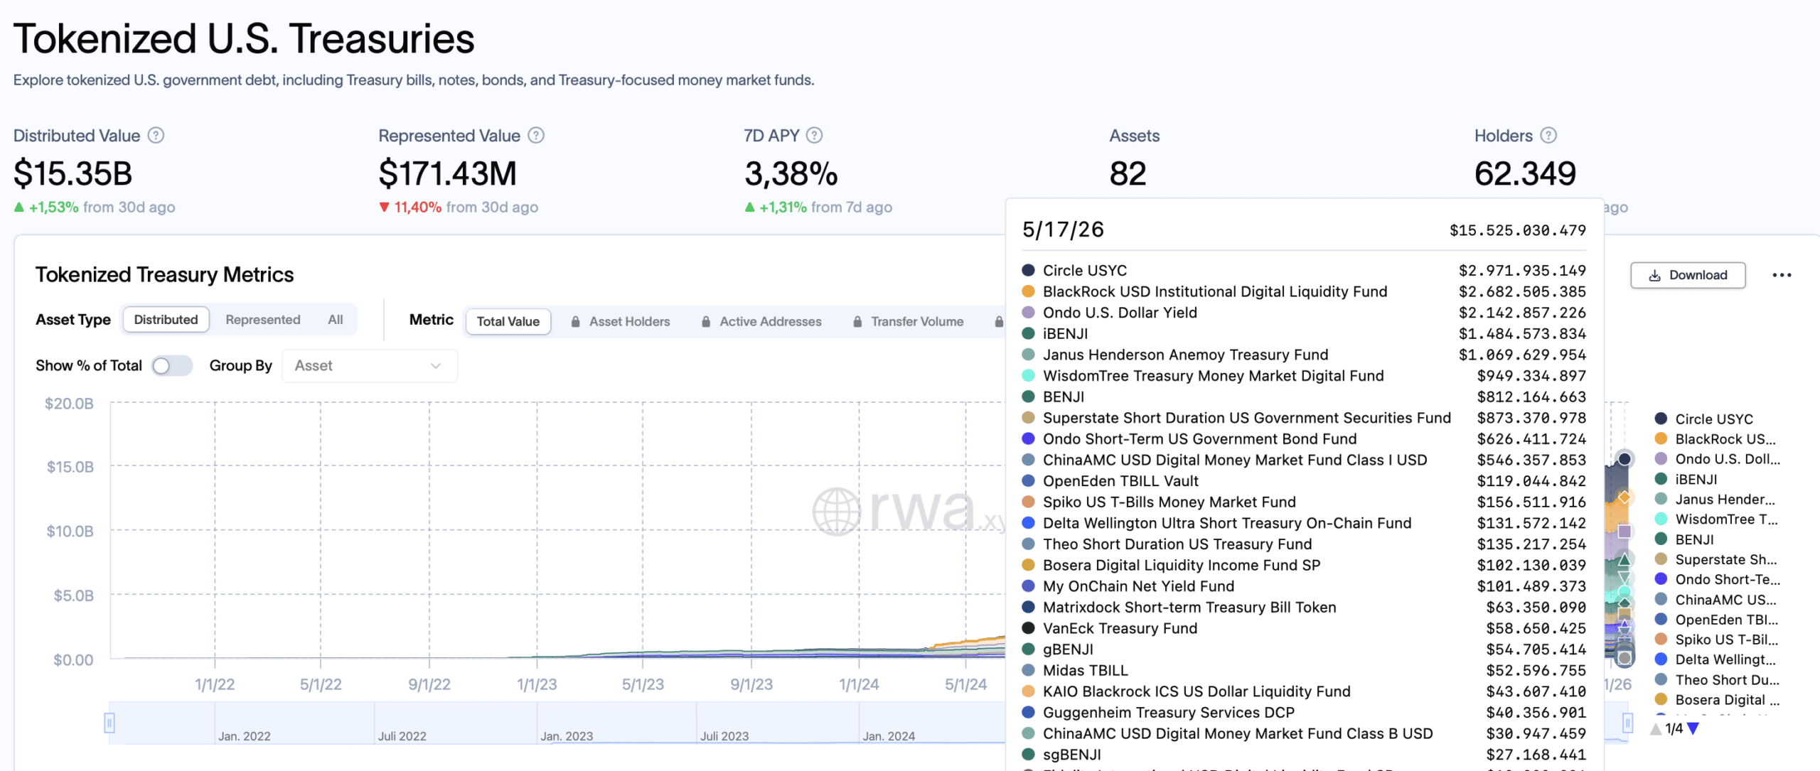Screen dimensions: 1820x771
Task: Click the Jan. 2023 region in range navigator
Action: pyautogui.click(x=567, y=735)
